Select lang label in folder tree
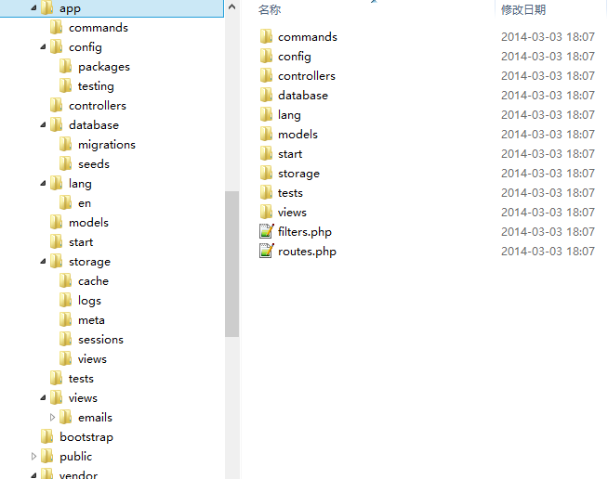This screenshot has width=608, height=479. (x=80, y=184)
